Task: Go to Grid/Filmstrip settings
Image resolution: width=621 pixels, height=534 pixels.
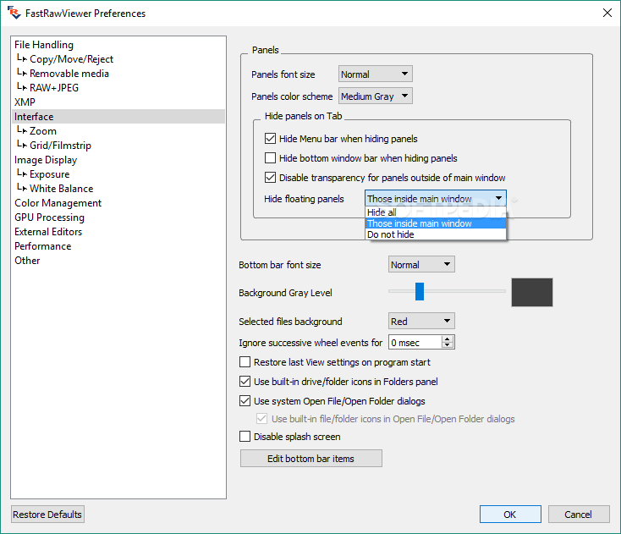Action: [x=118, y=146]
